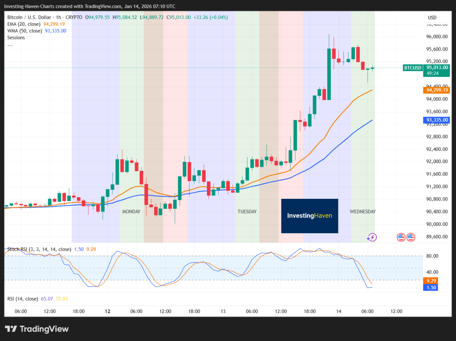This screenshot has height=341, width=456.
Task: Click the InvestingHaven logo watermark
Action: click(x=310, y=216)
